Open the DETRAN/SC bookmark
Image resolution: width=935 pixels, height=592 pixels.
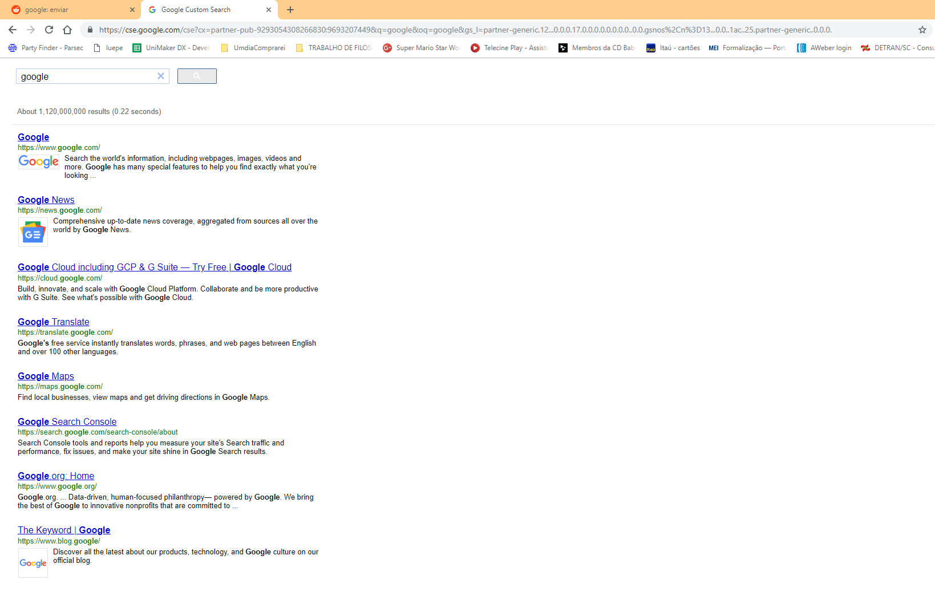(x=897, y=48)
